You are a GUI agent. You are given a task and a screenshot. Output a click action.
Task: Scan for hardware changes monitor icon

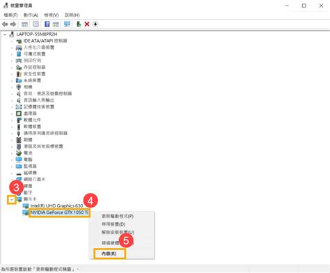tap(67, 24)
